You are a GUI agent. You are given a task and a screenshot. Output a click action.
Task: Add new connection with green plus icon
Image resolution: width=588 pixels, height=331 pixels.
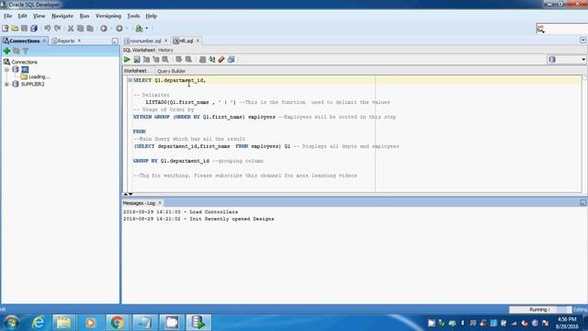pyautogui.click(x=6, y=51)
